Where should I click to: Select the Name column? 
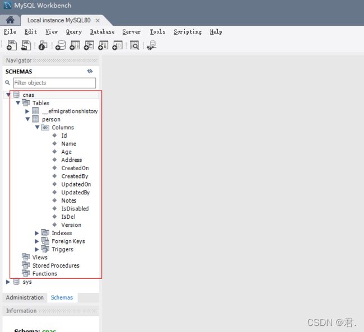[68, 143]
